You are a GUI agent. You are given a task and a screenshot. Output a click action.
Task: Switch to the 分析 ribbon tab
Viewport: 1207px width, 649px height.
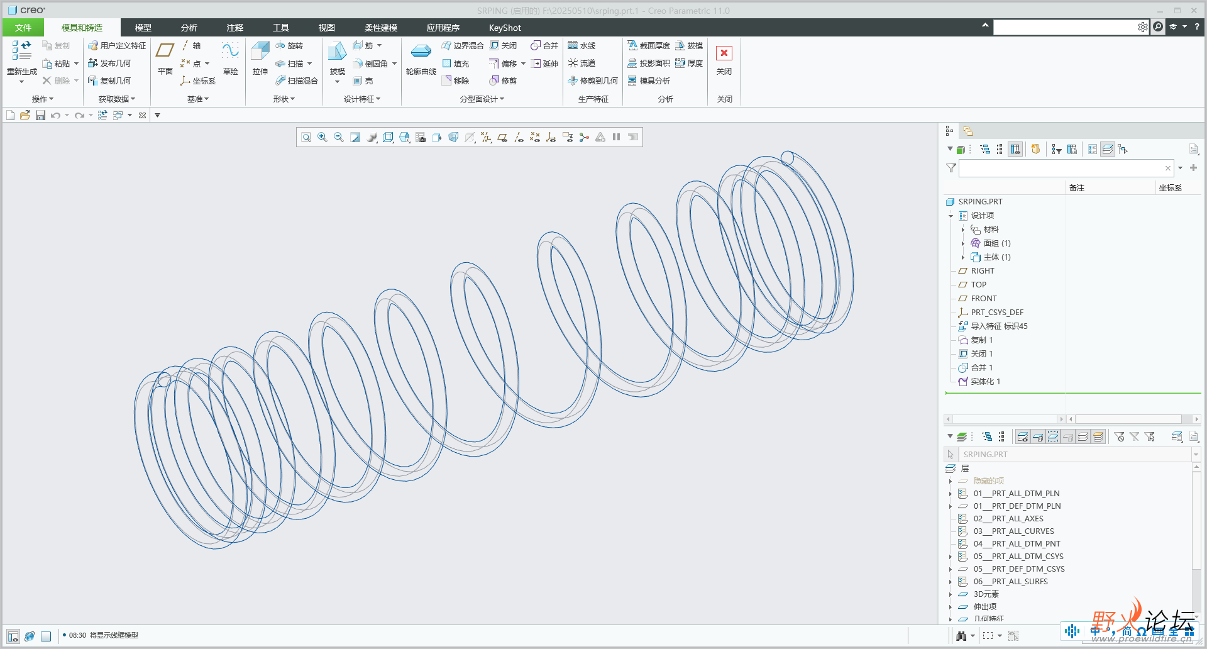(x=189, y=28)
